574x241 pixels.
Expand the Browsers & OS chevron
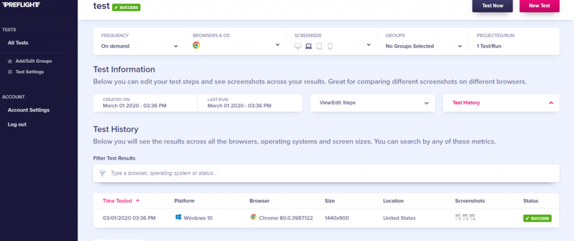tap(277, 45)
